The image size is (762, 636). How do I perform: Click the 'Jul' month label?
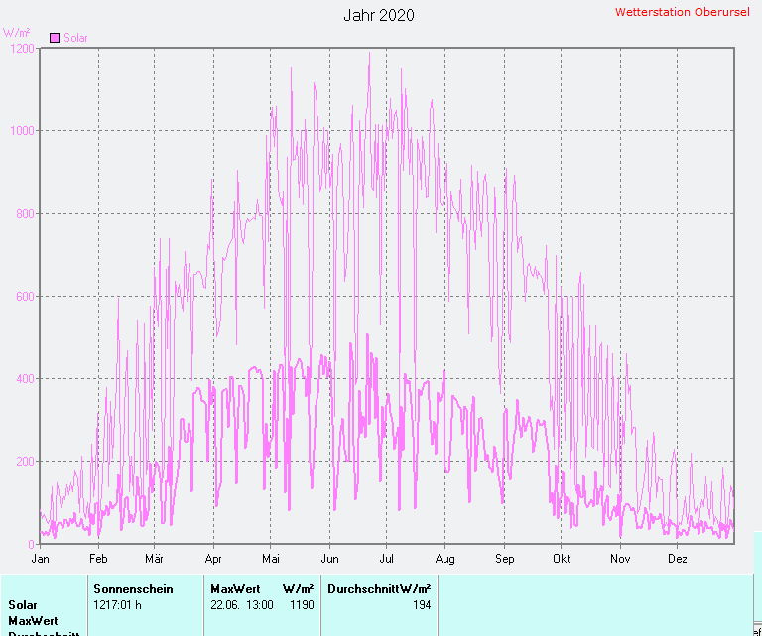click(x=386, y=559)
